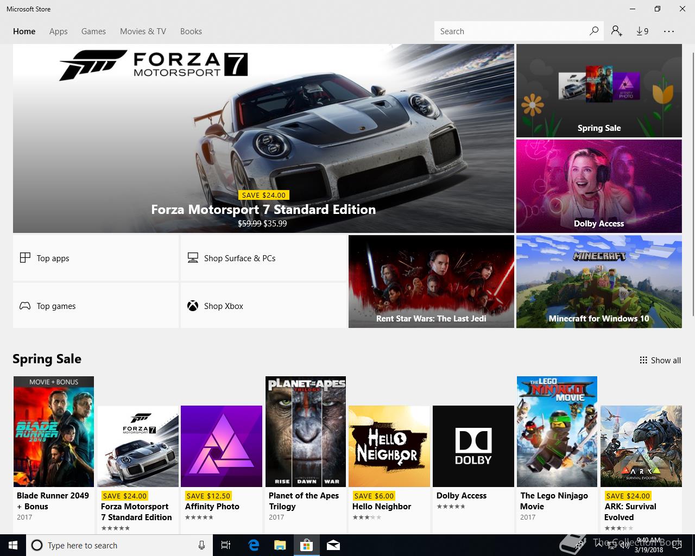Switch to the Home tab
The image size is (695, 556).
click(x=24, y=31)
